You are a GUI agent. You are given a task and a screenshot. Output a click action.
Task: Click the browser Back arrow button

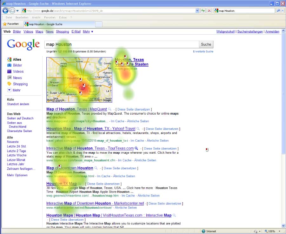[x=5, y=11]
